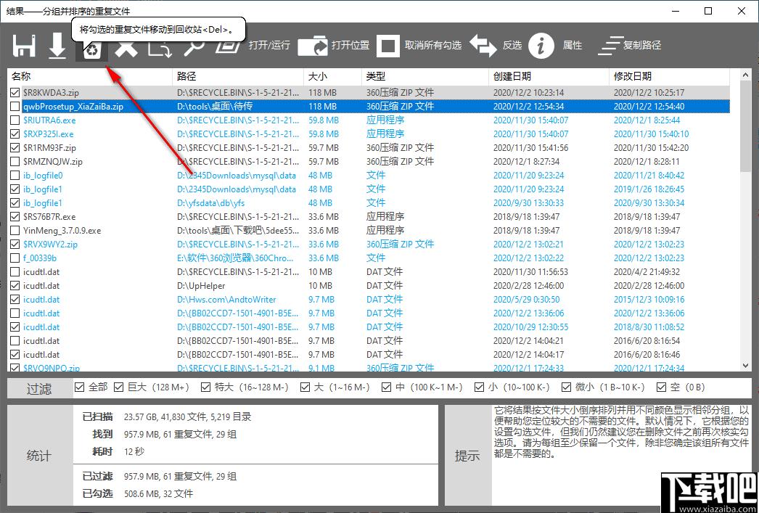Click the download arrow toolbar icon

click(57, 46)
